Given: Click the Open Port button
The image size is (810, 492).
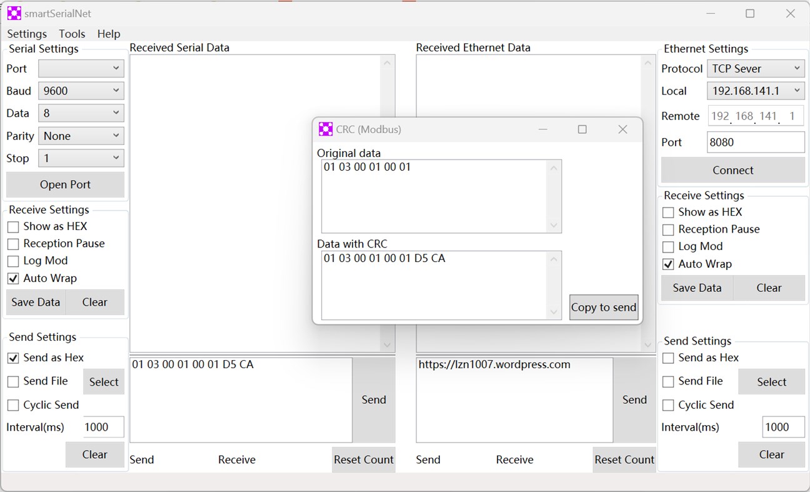Looking at the screenshot, I should (65, 184).
